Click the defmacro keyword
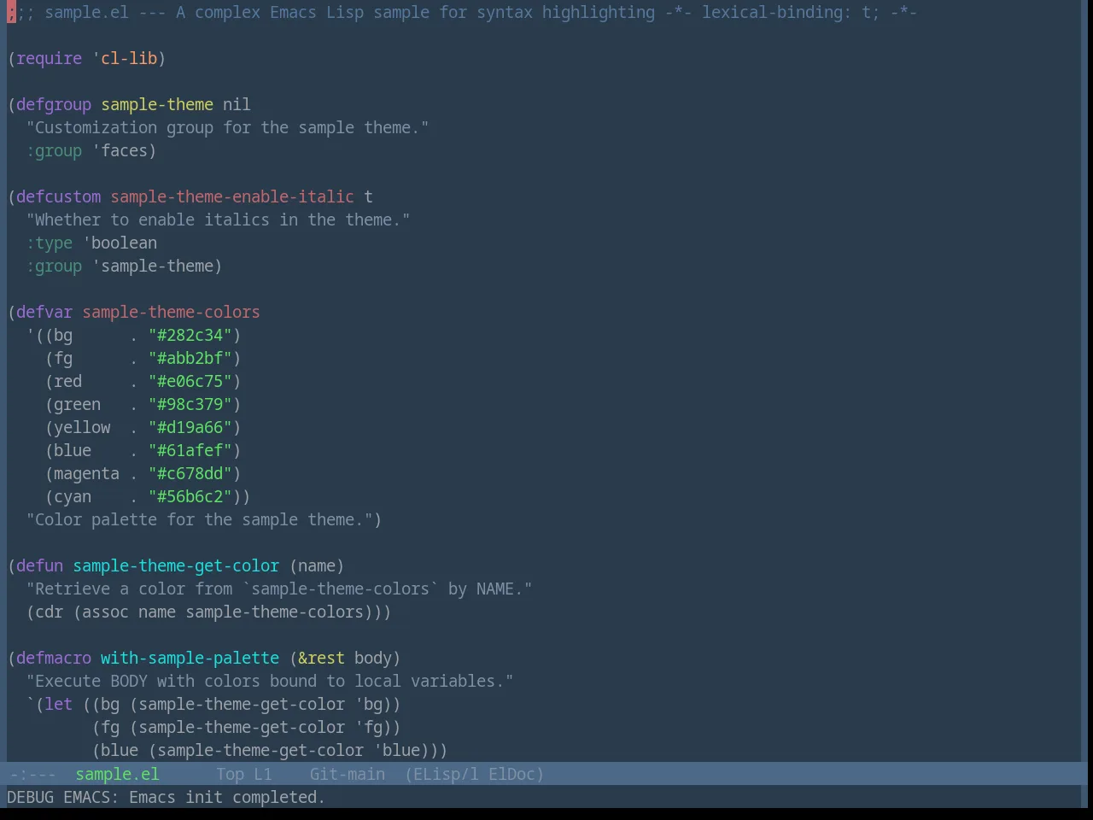1093x820 pixels. click(x=54, y=658)
